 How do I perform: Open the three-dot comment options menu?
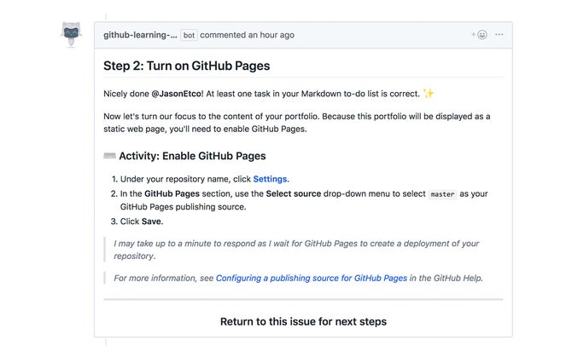click(x=499, y=35)
